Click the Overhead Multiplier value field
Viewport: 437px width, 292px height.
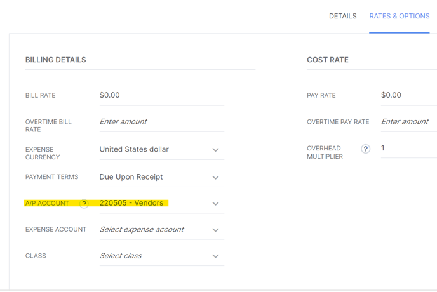click(x=409, y=149)
